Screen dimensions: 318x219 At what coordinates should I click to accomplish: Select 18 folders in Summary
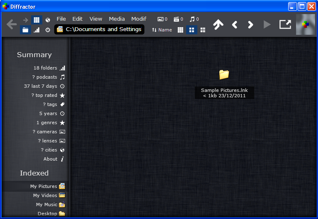click(x=46, y=68)
